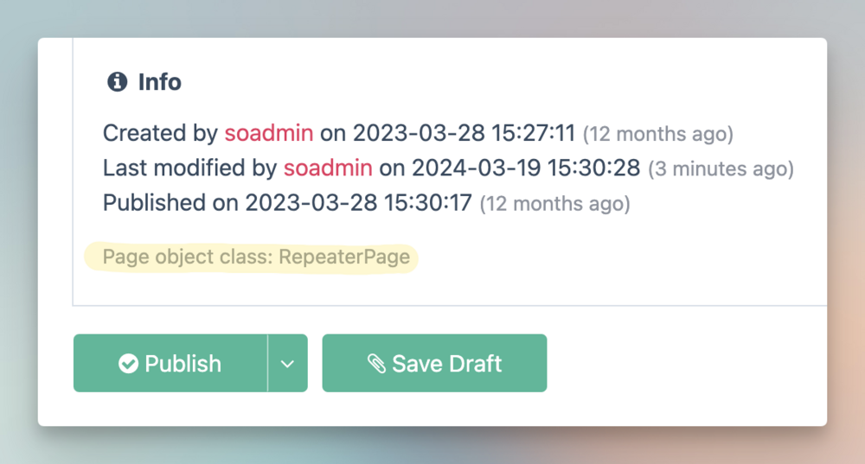Click the "(3 minutes ago)" relative time
Viewport: 865px width, 464px height.
pyautogui.click(x=721, y=168)
